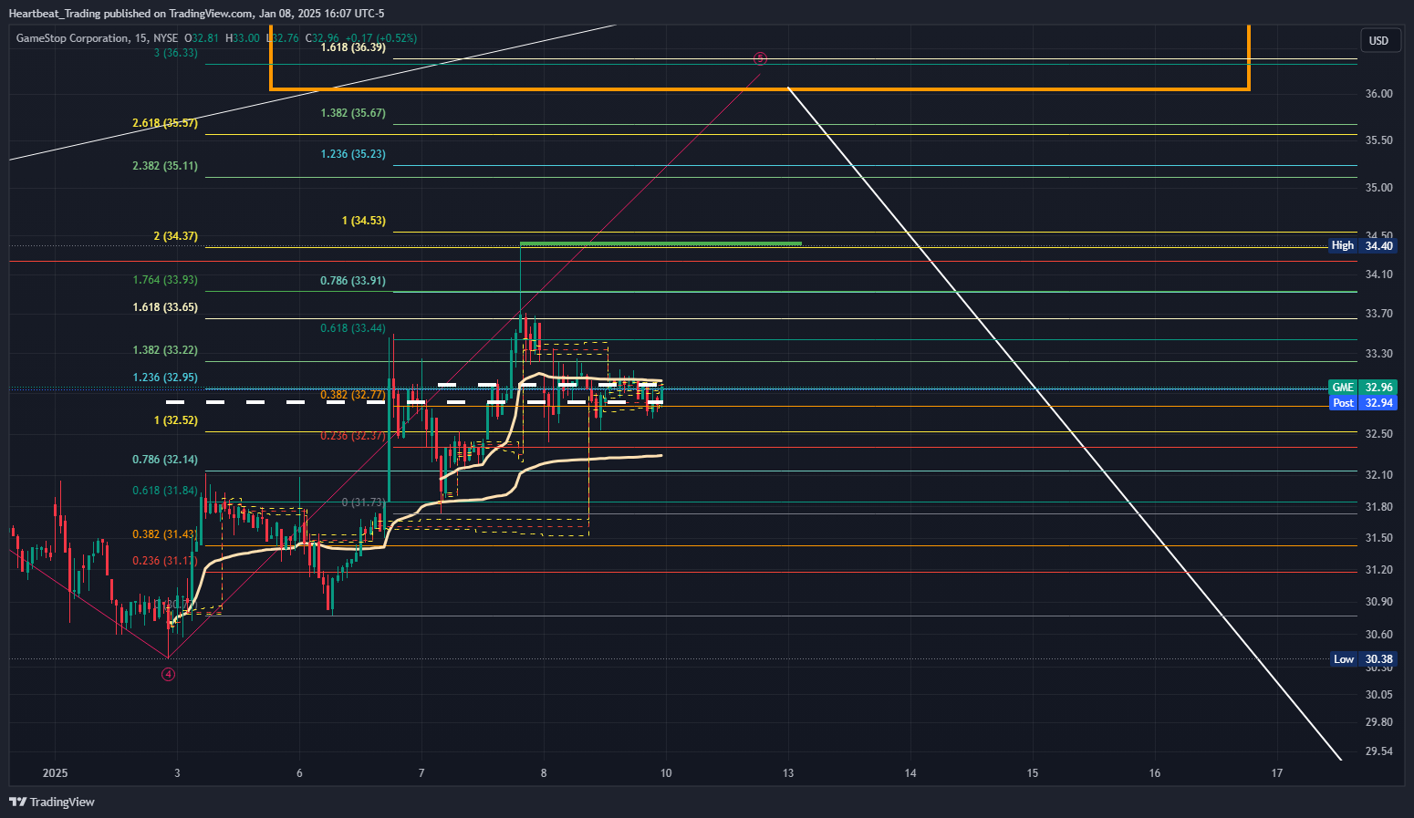
Task: Select the '2 (34.37)' Fibonacci label
Action: (x=176, y=236)
